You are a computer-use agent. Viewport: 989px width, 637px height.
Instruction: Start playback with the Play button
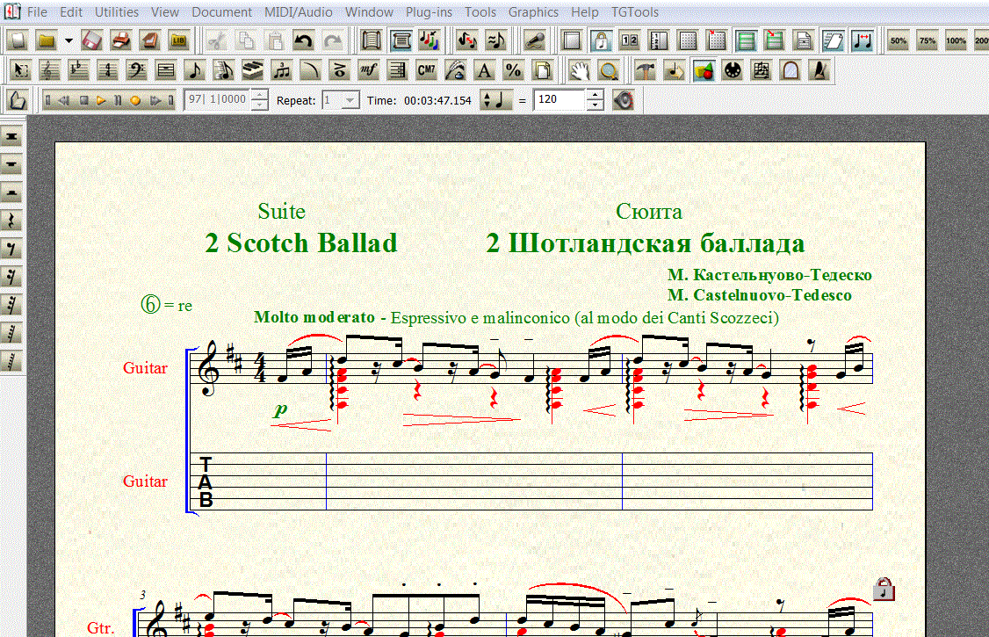pyautogui.click(x=101, y=100)
